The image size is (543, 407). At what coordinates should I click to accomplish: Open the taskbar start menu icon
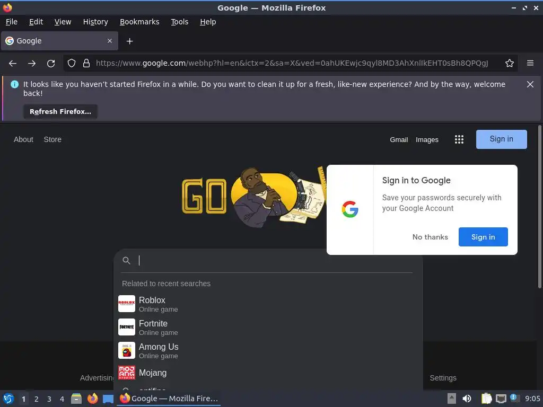[x=8, y=399]
